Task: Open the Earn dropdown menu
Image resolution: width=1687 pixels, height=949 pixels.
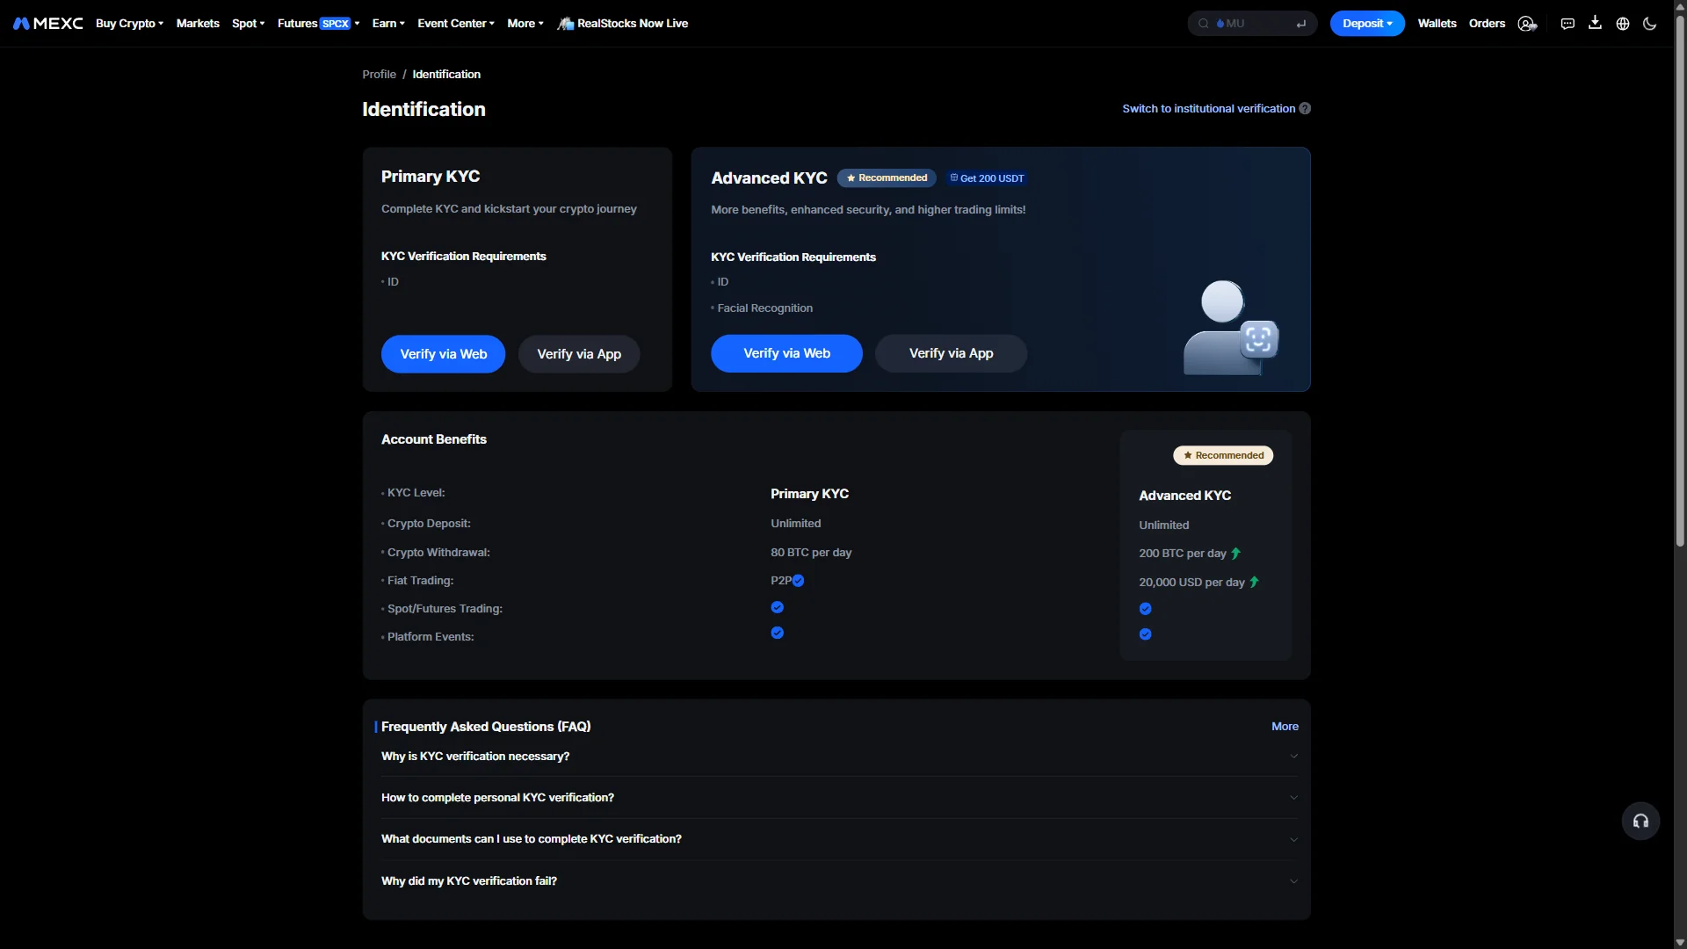Action: 388,24
